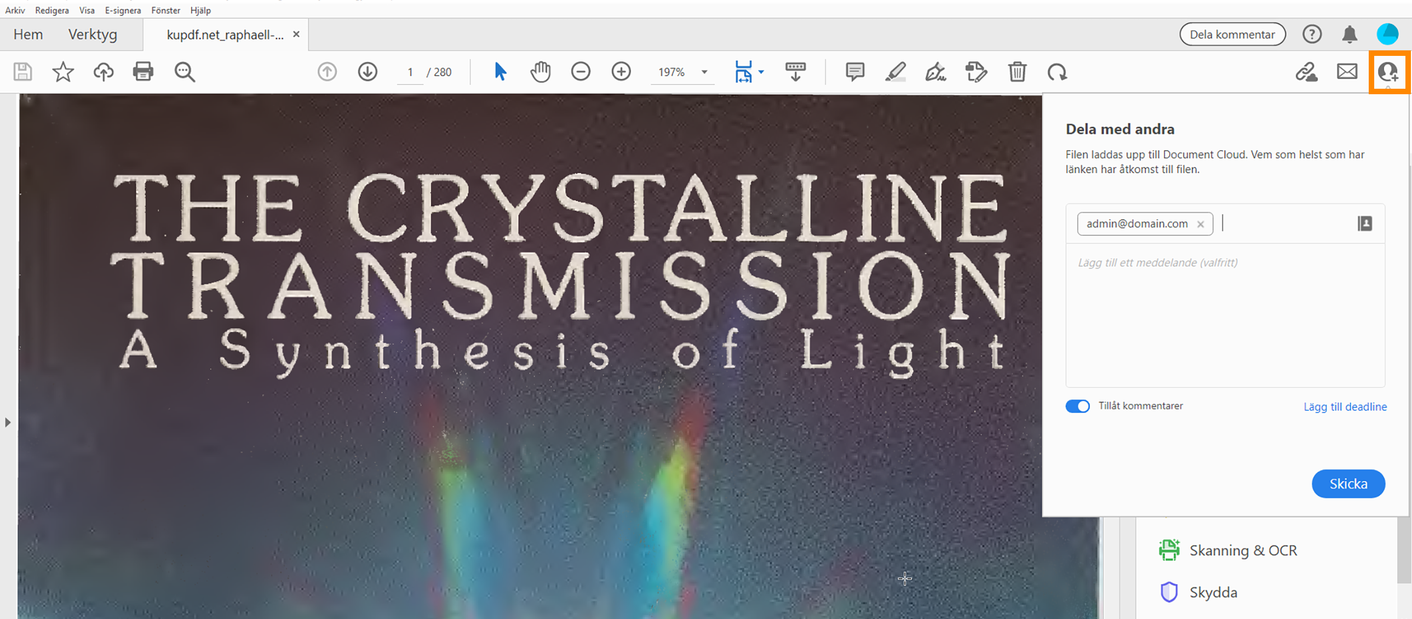Open the Redigera menu
Image resolution: width=1412 pixels, height=619 pixels.
pyautogui.click(x=51, y=10)
